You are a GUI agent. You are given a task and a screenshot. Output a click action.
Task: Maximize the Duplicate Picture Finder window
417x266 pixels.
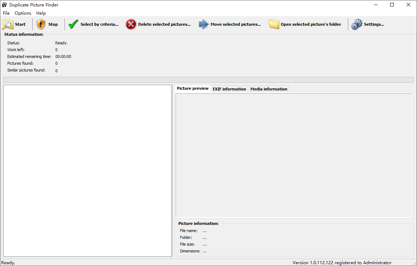point(392,5)
